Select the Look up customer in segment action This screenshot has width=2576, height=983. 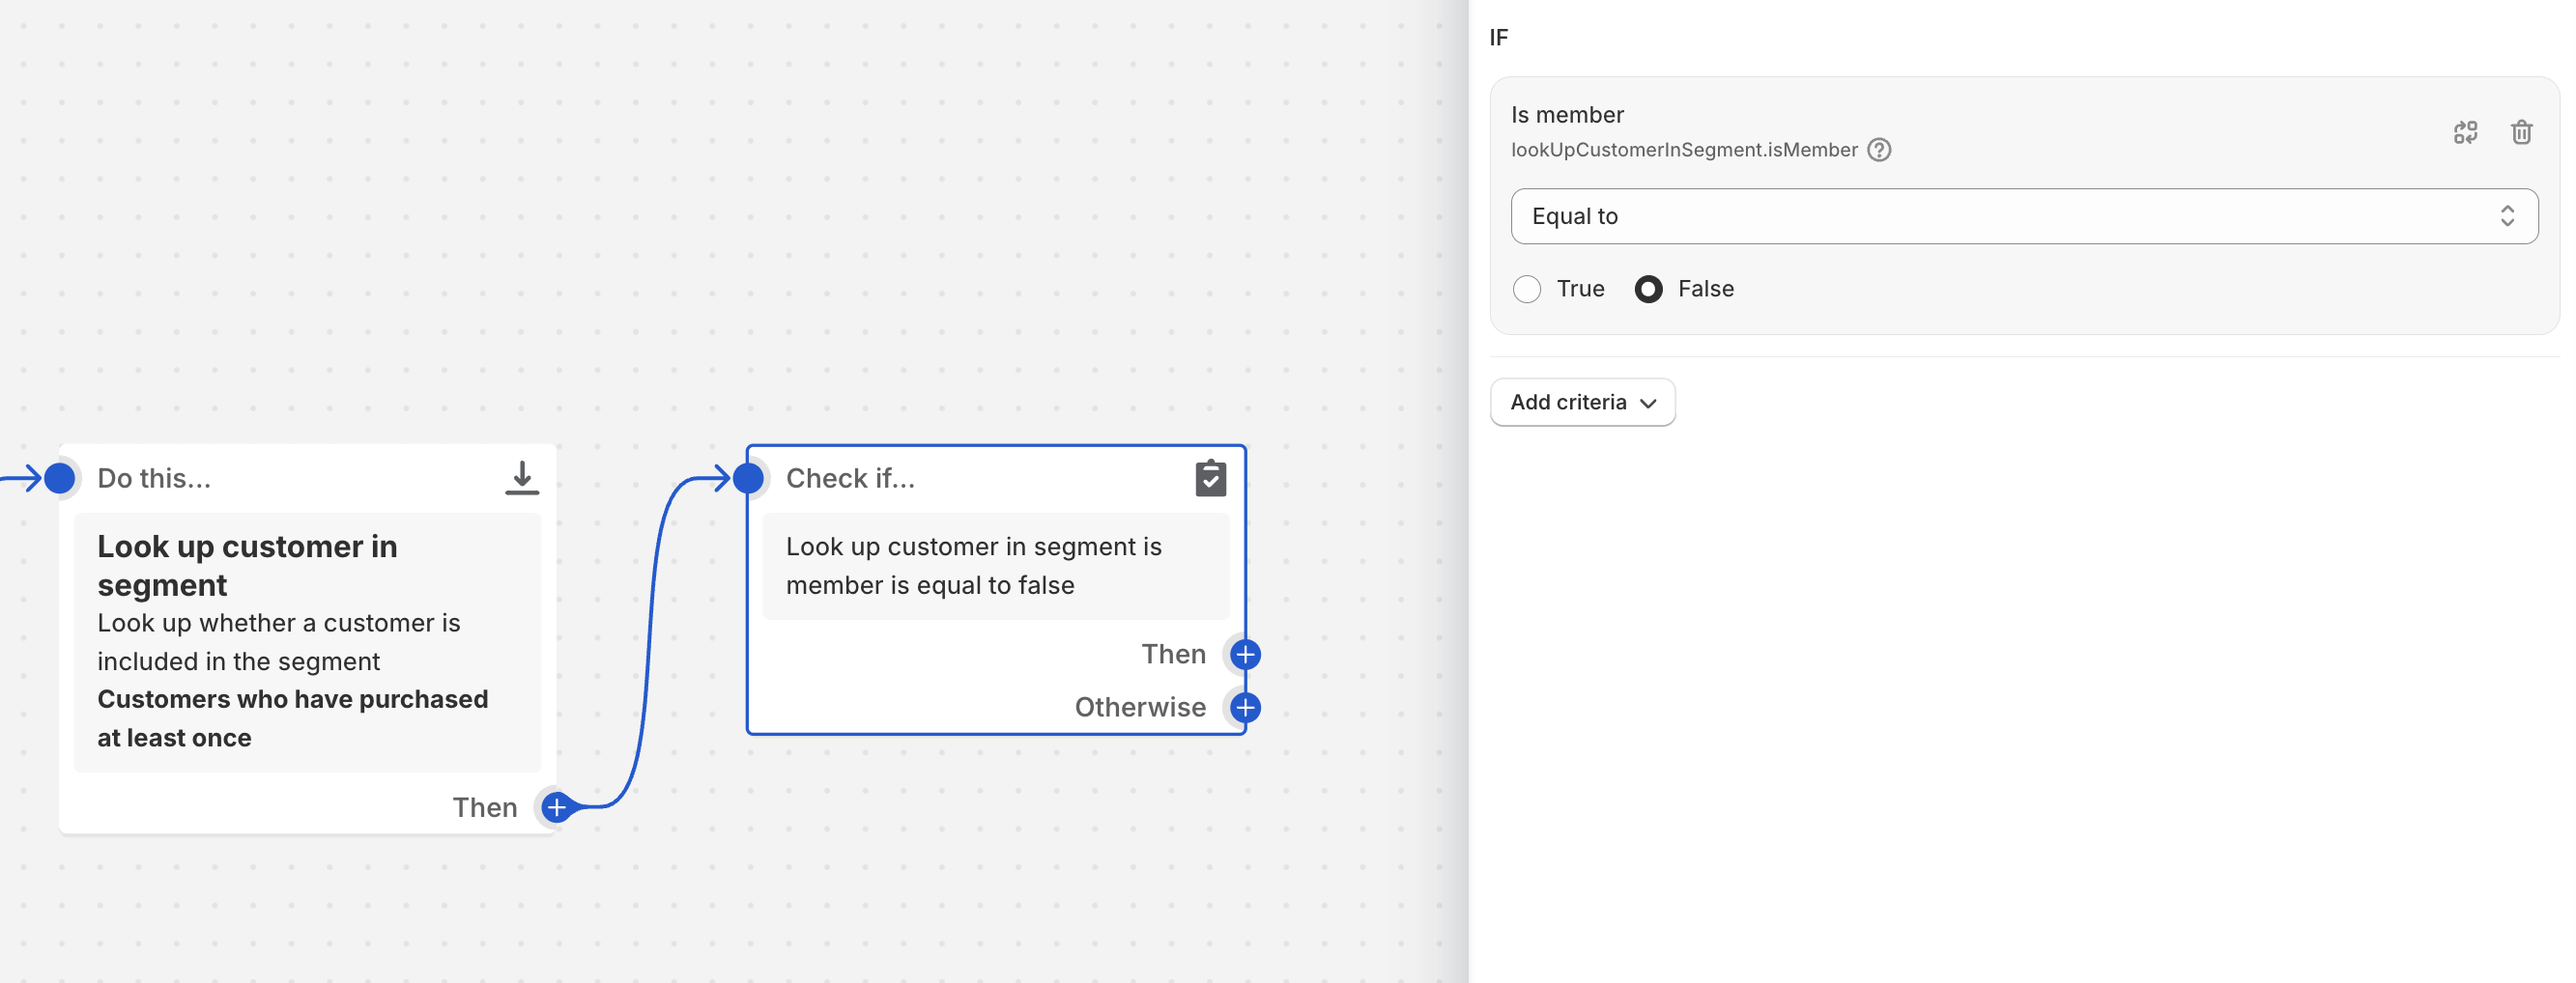[x=247, y=565]
